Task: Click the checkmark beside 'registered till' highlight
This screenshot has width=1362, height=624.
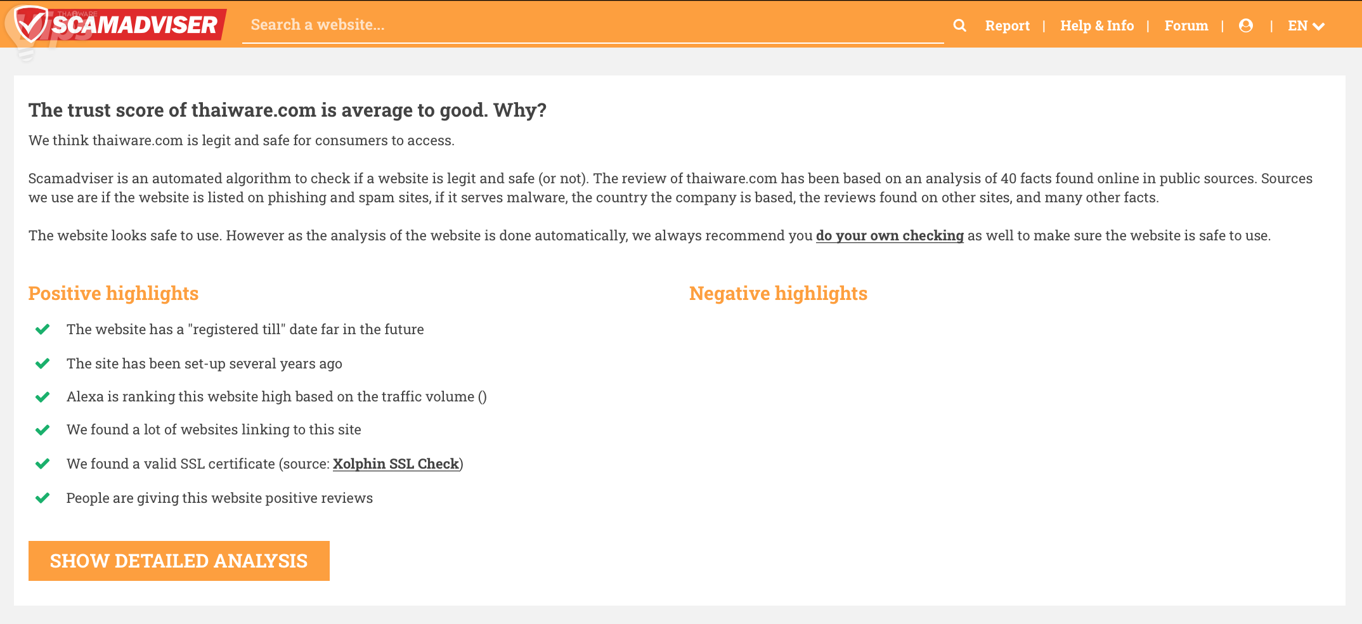Action: tap(42, 329)
